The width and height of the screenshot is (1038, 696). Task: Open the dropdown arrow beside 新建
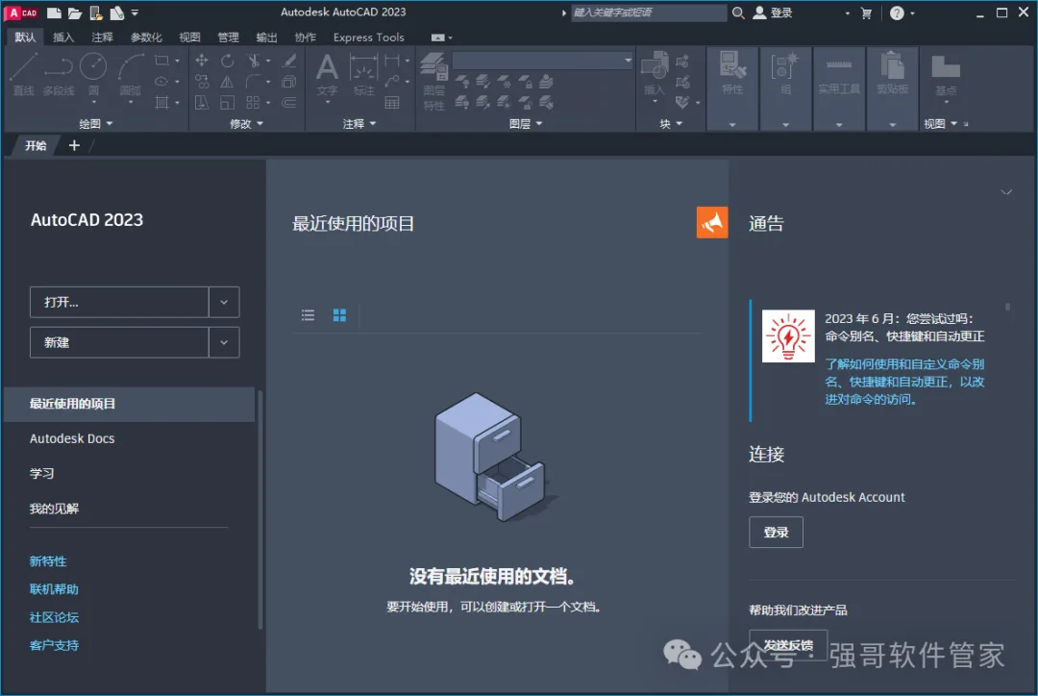pyautogui.click(x=224, y=342)
